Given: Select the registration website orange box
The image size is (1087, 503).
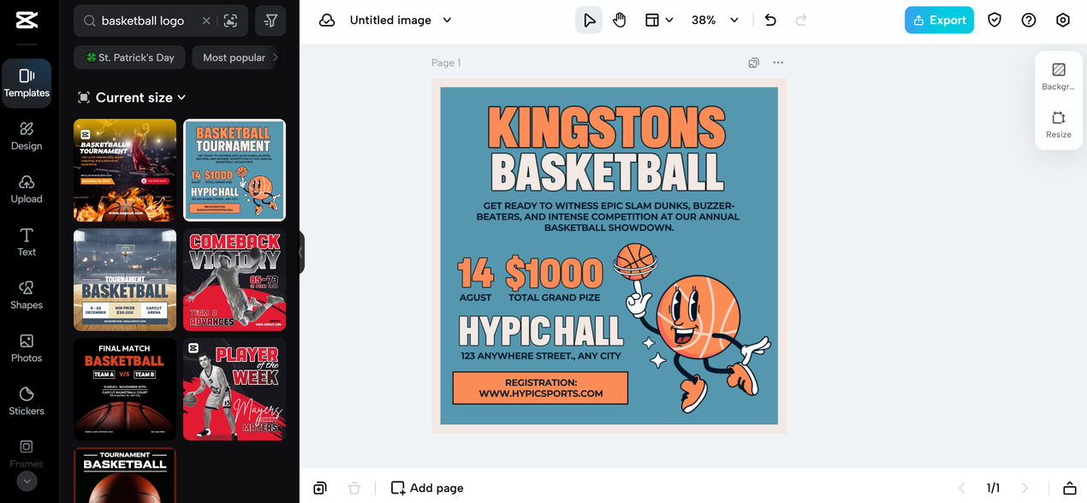Looking at the screenshot, I should point(541,388).
